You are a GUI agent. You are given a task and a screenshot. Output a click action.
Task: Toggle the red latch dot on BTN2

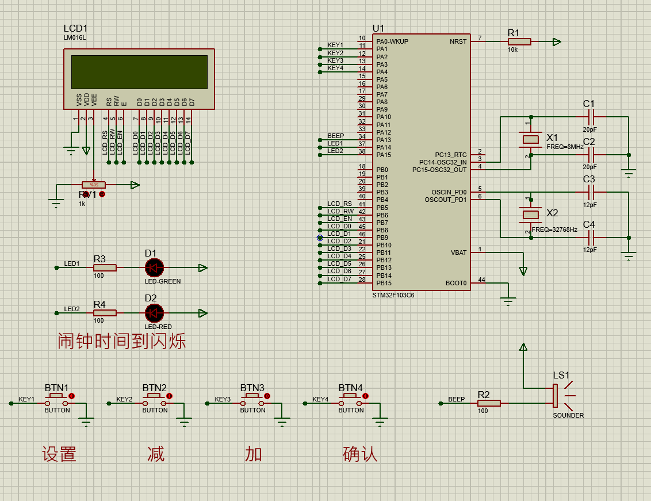pos(170,396)
